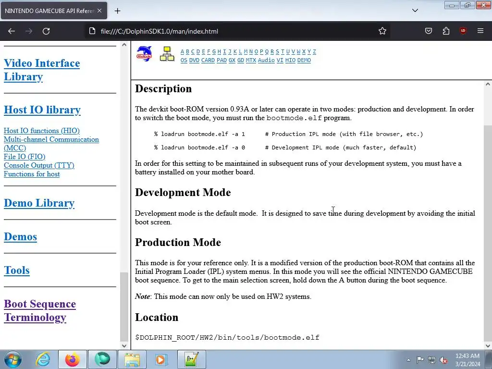Screen dimensions: 492x369
Task: Open the CARD section link
Action: point(208,60)
